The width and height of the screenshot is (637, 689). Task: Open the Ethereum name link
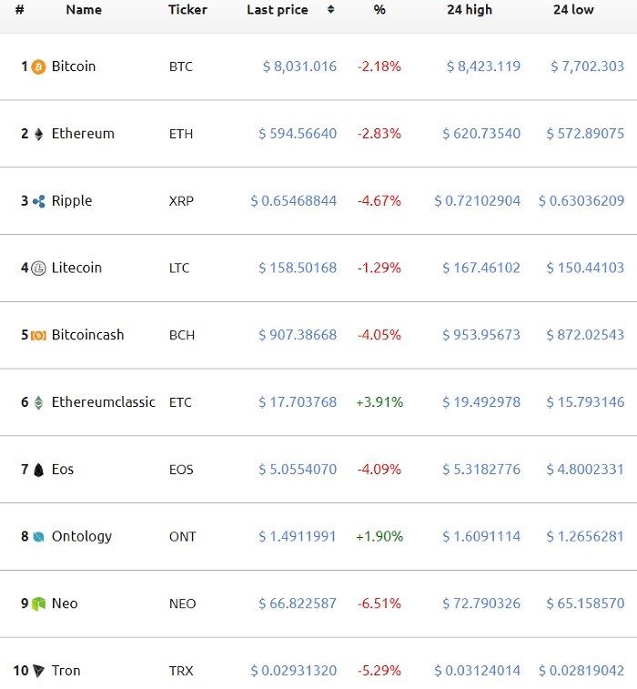[83, 134]
